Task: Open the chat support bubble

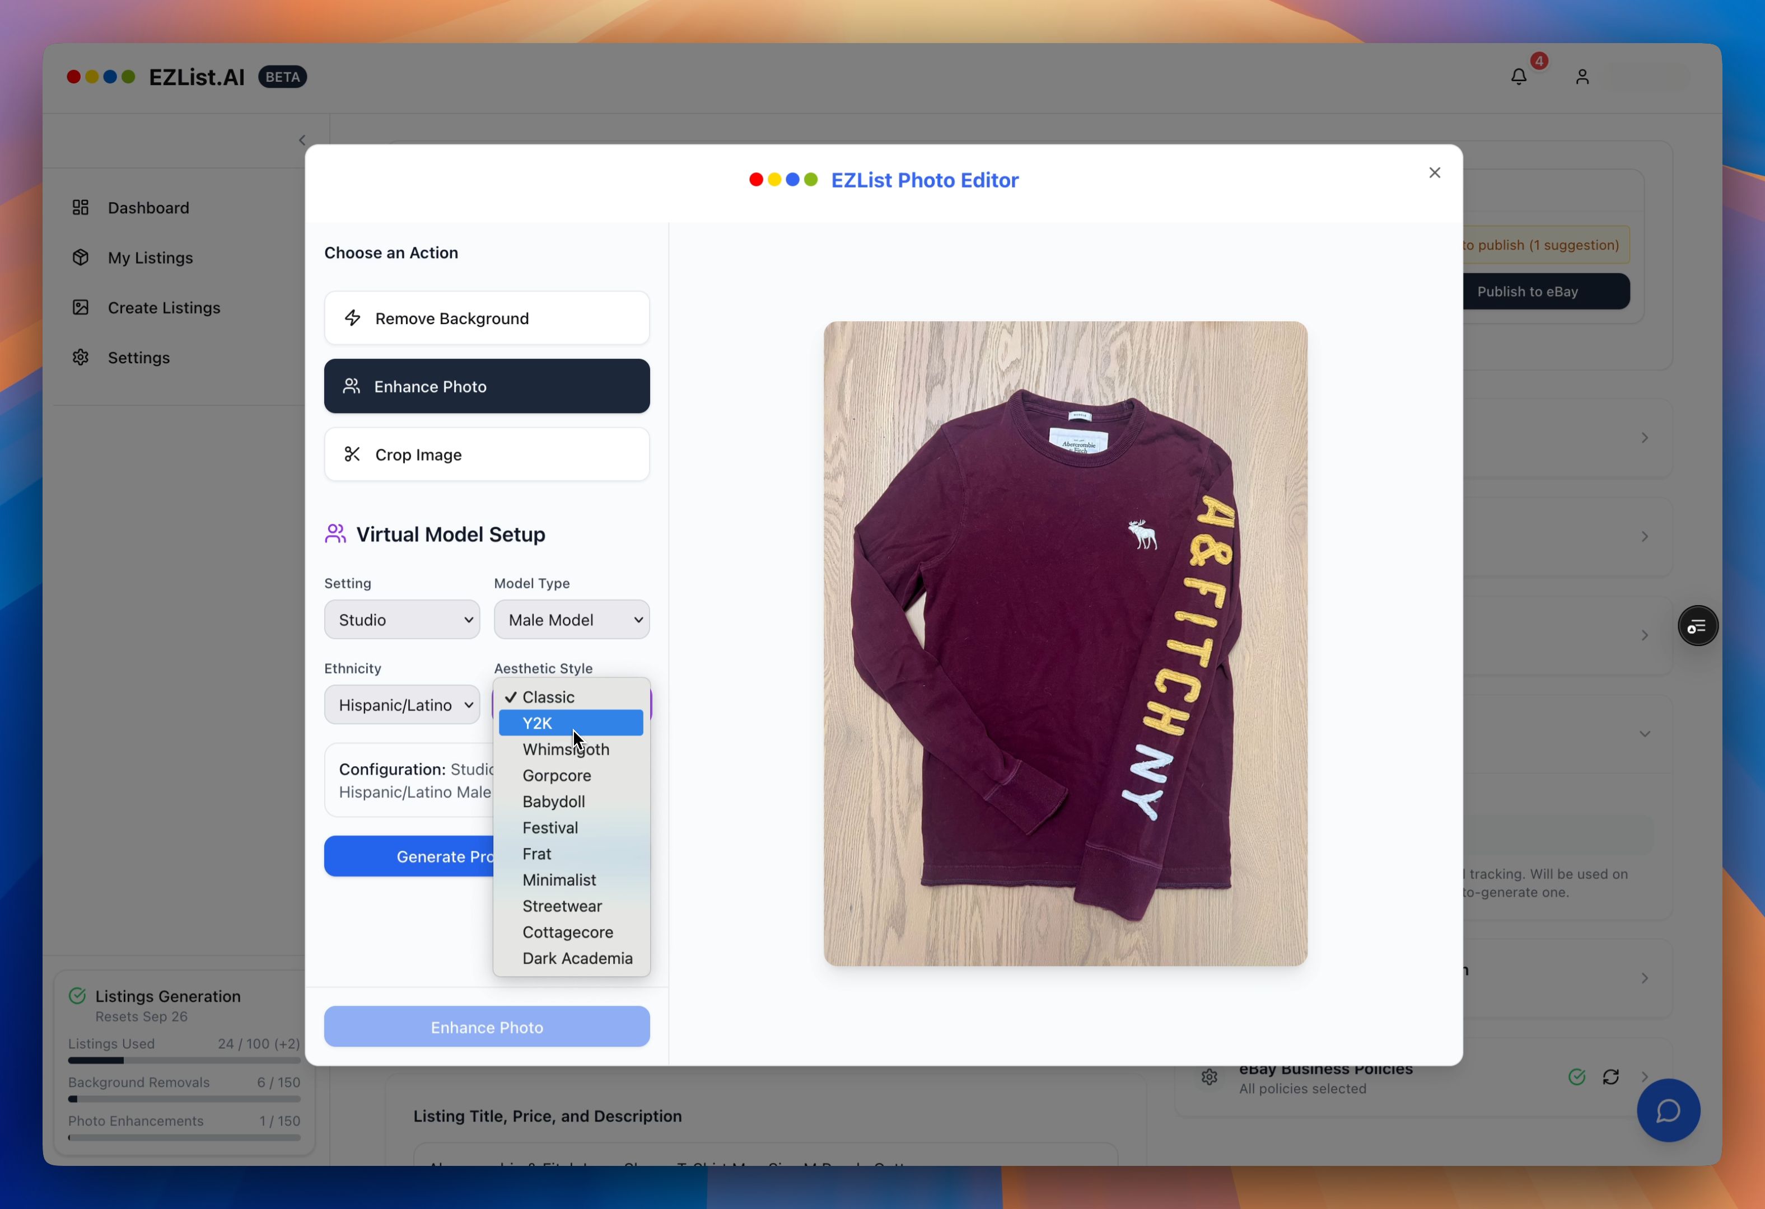Action: [x=1668, y=1110]
